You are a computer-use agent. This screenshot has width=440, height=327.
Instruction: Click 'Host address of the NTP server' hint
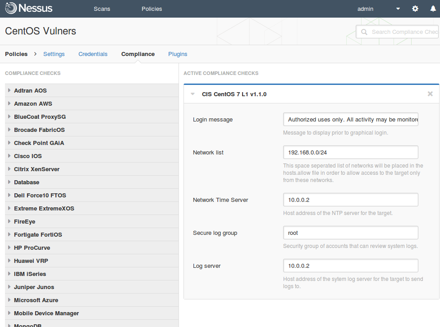pos(338,213)
